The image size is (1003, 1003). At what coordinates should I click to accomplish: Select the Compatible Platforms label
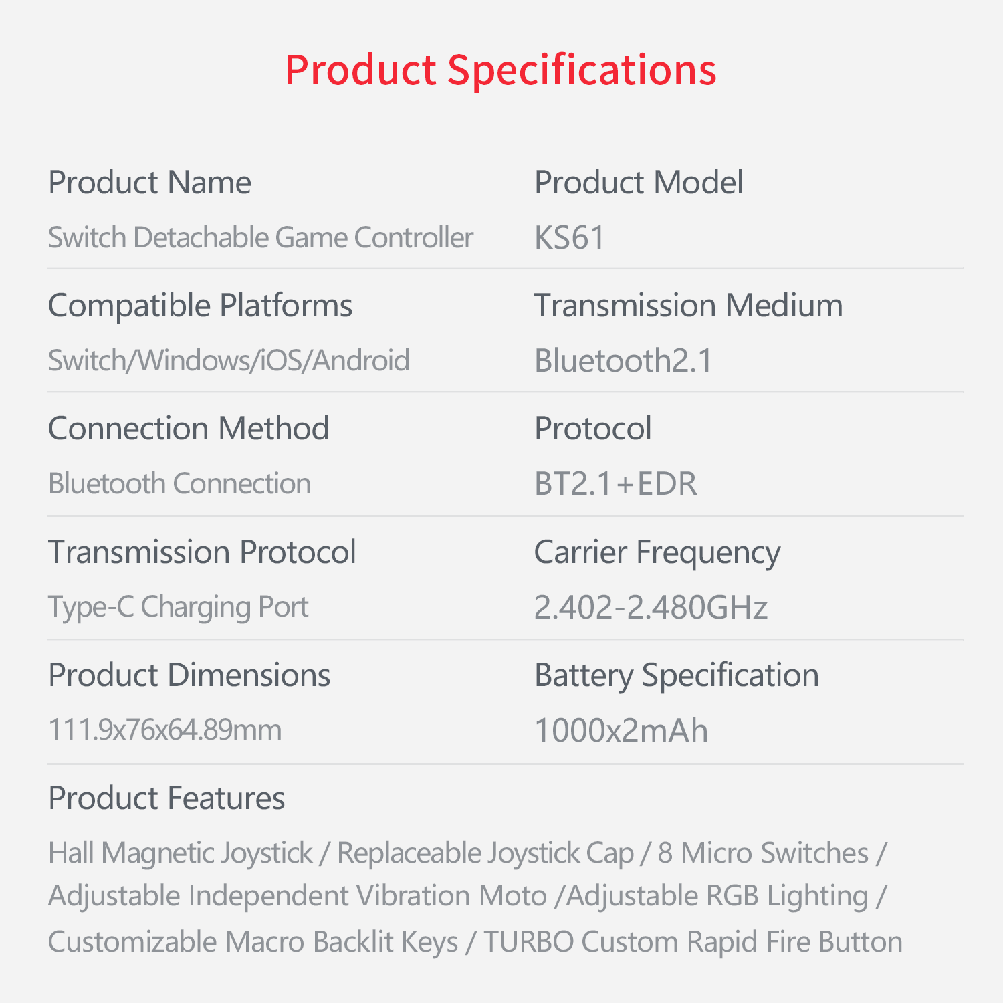(x=200, y=306)
